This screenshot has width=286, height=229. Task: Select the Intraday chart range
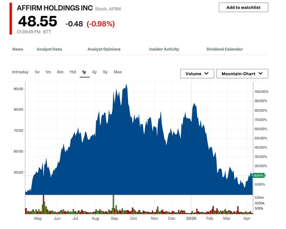(20, 72)
